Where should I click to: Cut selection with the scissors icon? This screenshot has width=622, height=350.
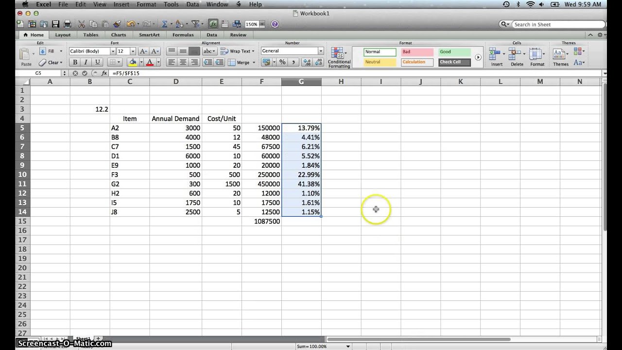tap(81, 24)
